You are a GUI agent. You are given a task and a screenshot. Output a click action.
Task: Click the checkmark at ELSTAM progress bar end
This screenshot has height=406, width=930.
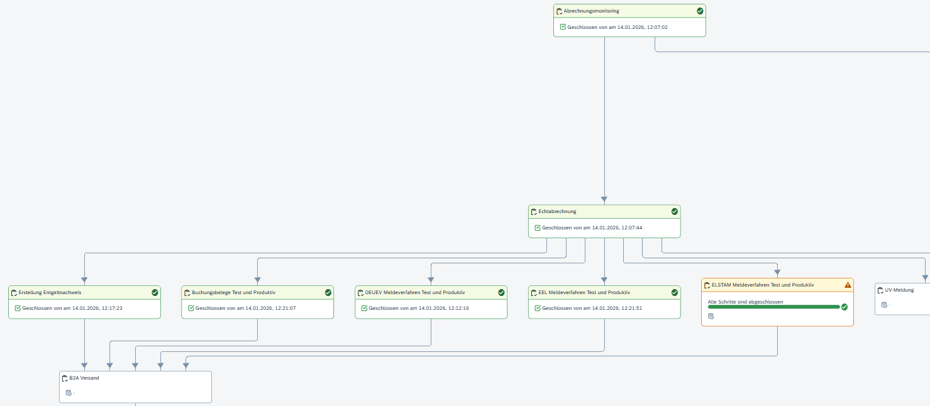(844, 307)
